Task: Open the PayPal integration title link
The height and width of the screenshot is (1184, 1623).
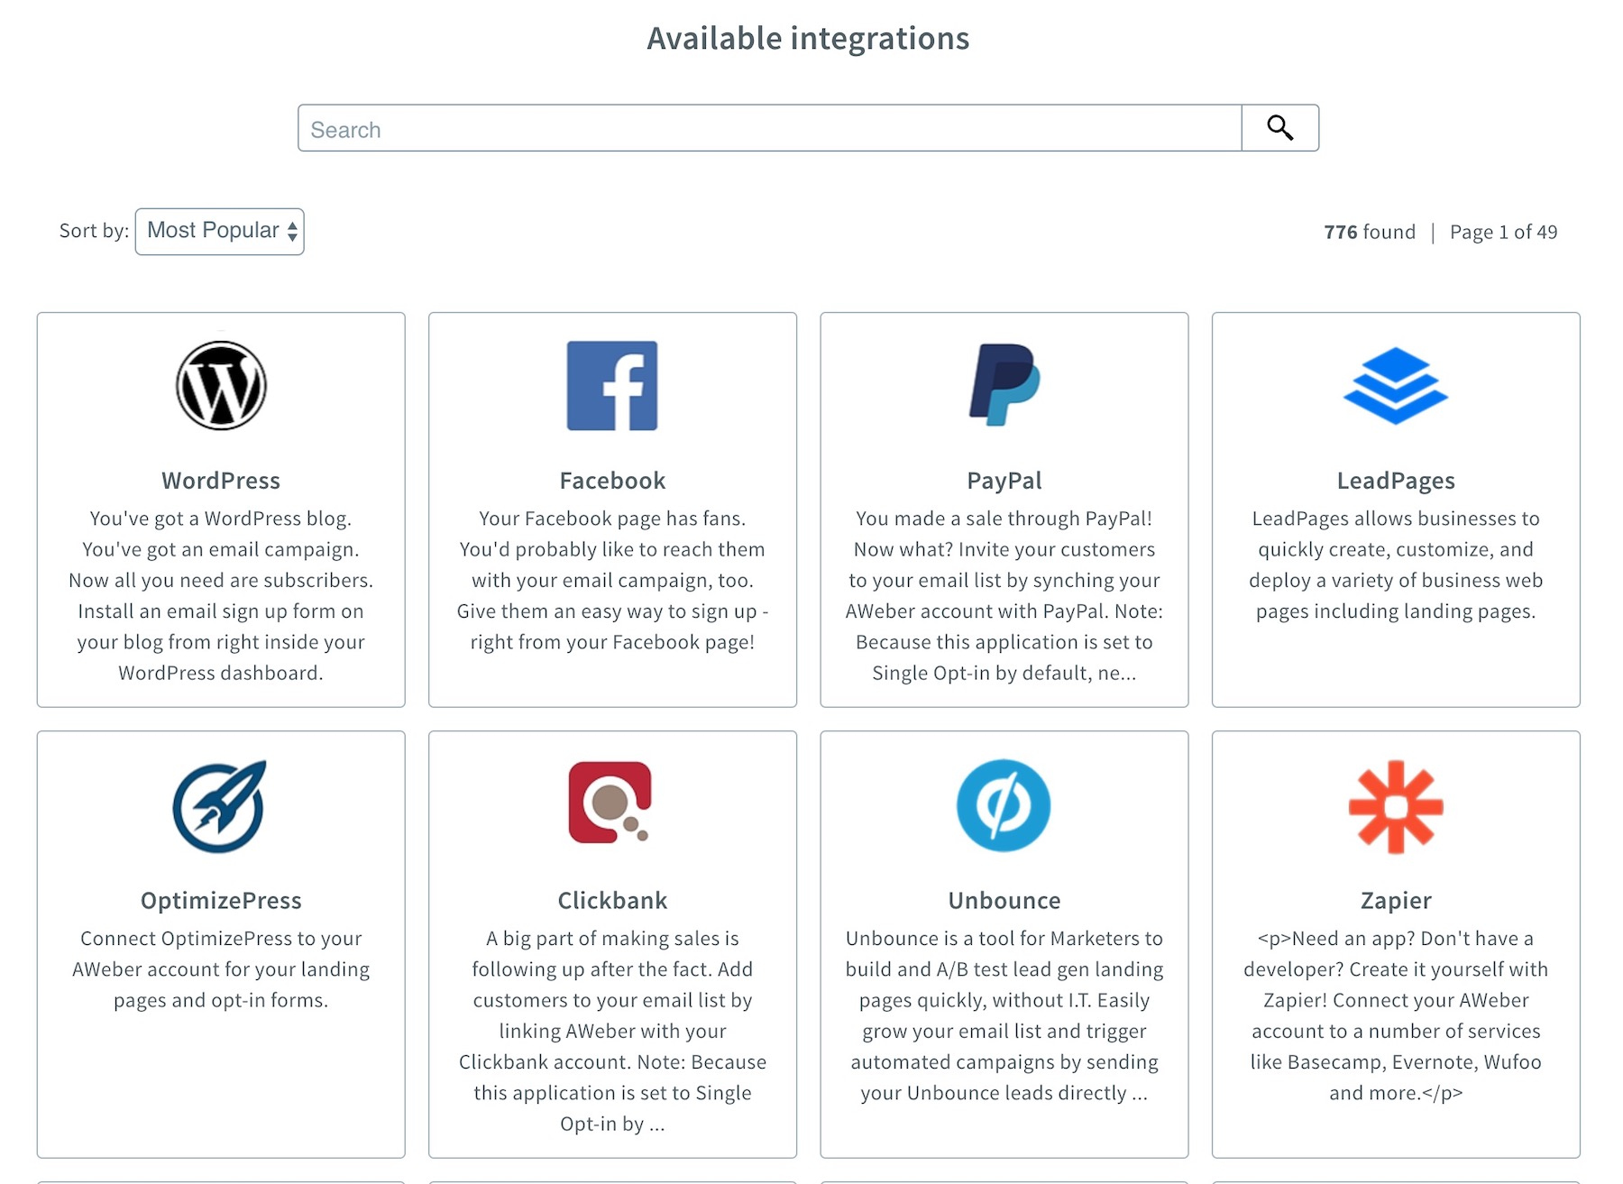Action: point(1004,481)
